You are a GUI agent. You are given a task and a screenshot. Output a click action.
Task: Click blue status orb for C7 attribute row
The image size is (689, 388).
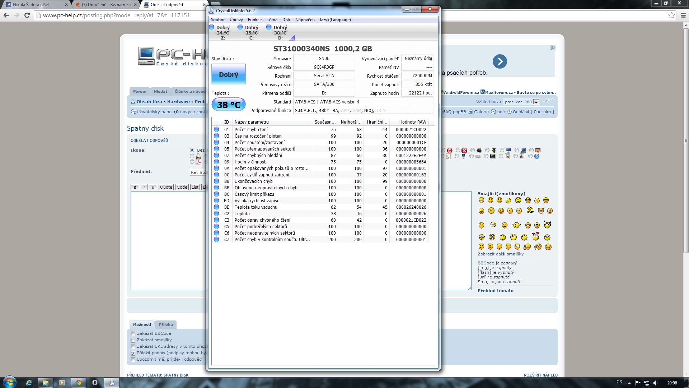pyautogui.click(x=216, y=239)
